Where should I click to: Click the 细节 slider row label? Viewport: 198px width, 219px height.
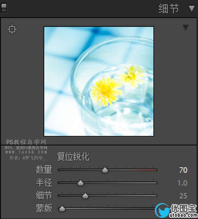[44, 195]
